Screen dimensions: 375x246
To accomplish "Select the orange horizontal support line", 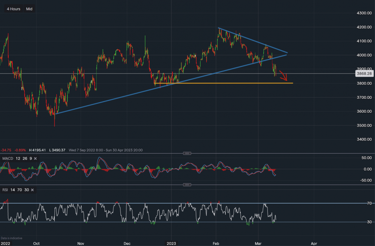I will coord(232,83).
